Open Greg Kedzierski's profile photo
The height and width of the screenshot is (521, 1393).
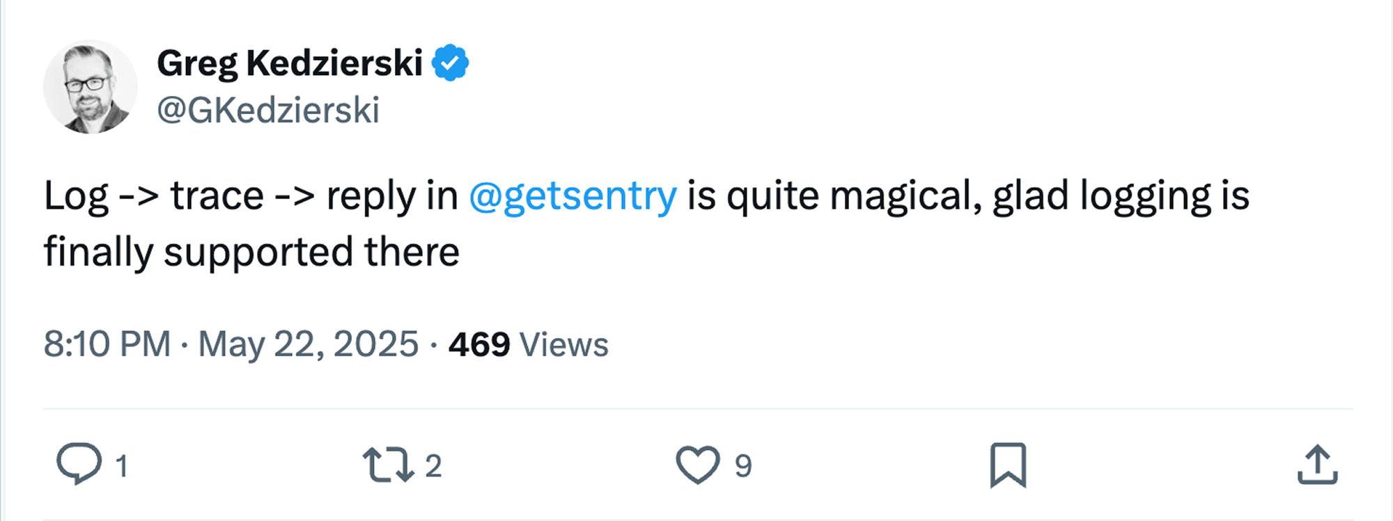click(x=90, y=87)
